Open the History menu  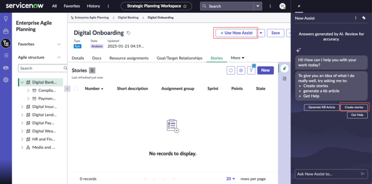pyautogui.click(x=93, y=6)
